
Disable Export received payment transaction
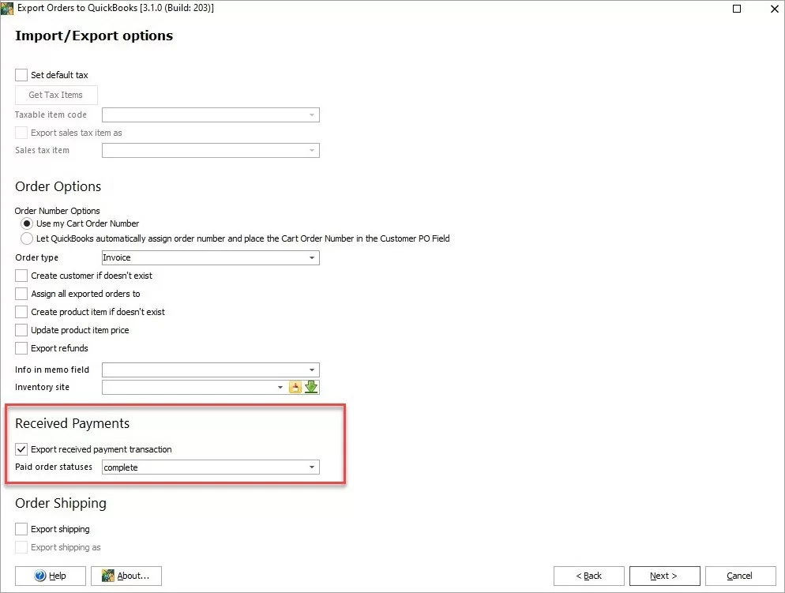tap(21, 449)
